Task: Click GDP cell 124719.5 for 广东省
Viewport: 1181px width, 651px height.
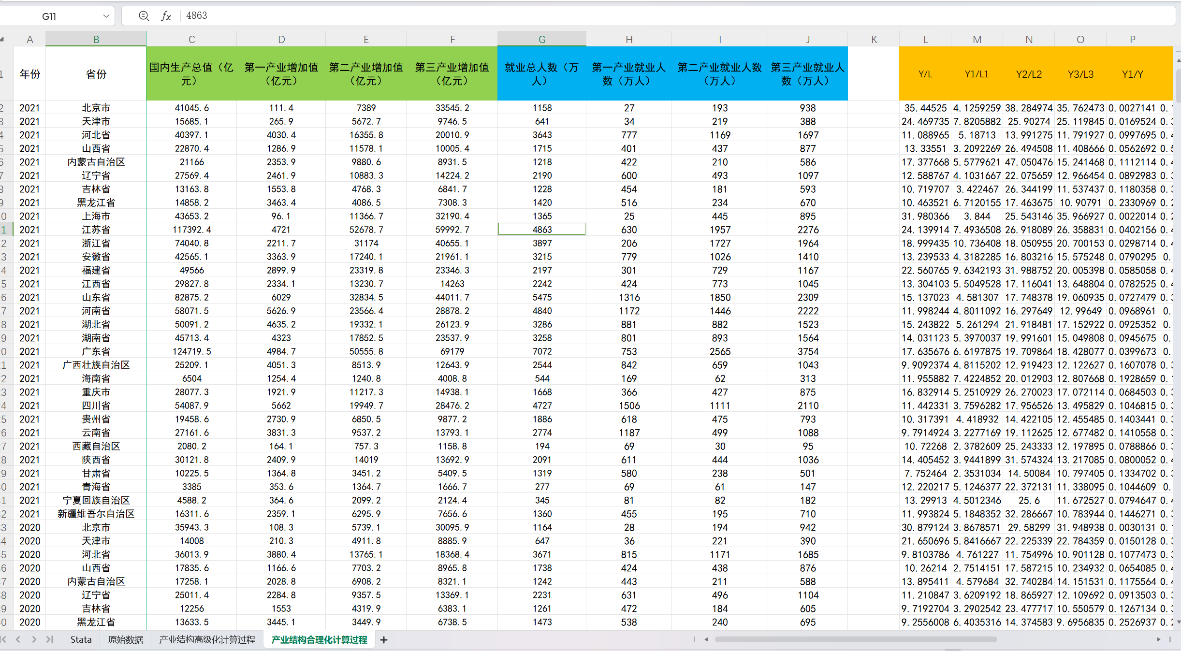Action: (x=191, y=351)
